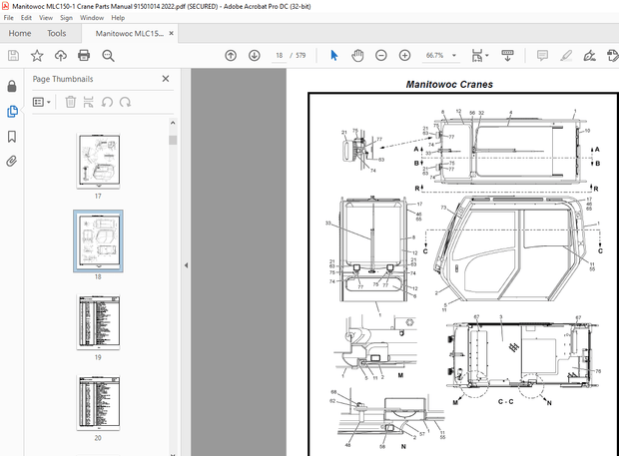The image size is (619, 456).
Task: Go to the next page with down arrow
Action: [255, 56]
